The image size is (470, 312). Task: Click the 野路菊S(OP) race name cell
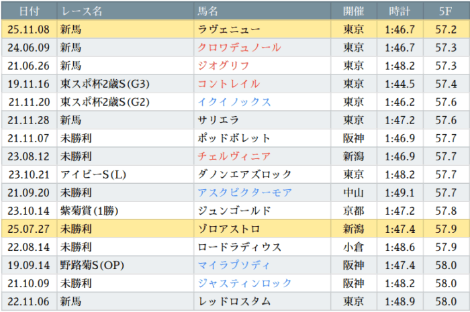(94, 265)
